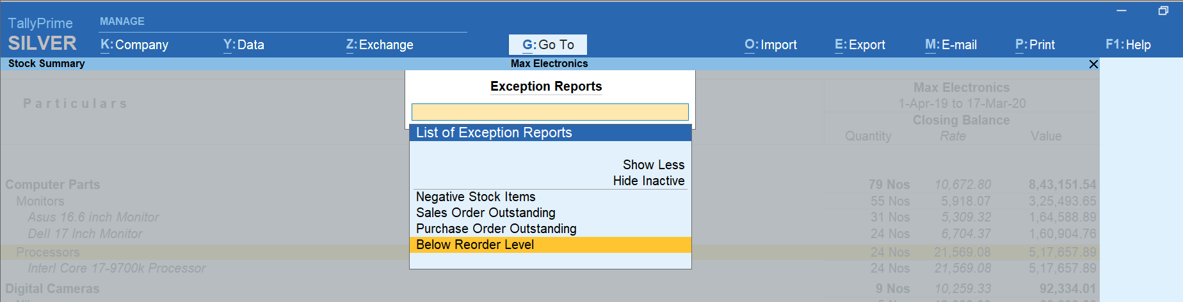Open the Company menu
This screenshot has width=1183, height=302.
click(x=134, y=45)
